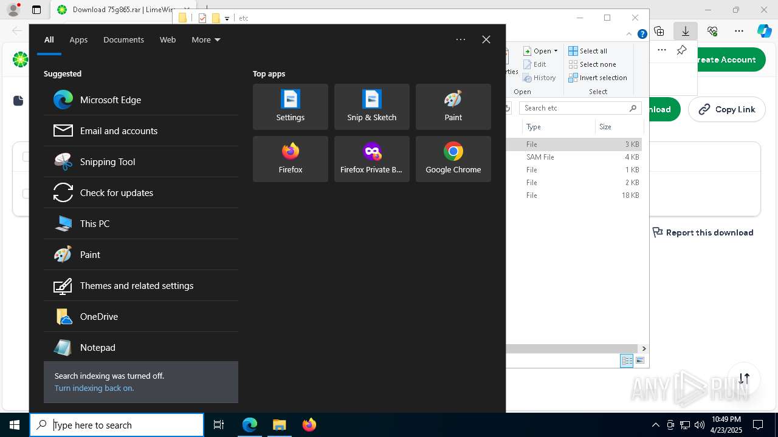This screenshot has height=437, width=778.
Task: Open Explorer quick access toolbar dropdown
Action: [x=227, y=18]
